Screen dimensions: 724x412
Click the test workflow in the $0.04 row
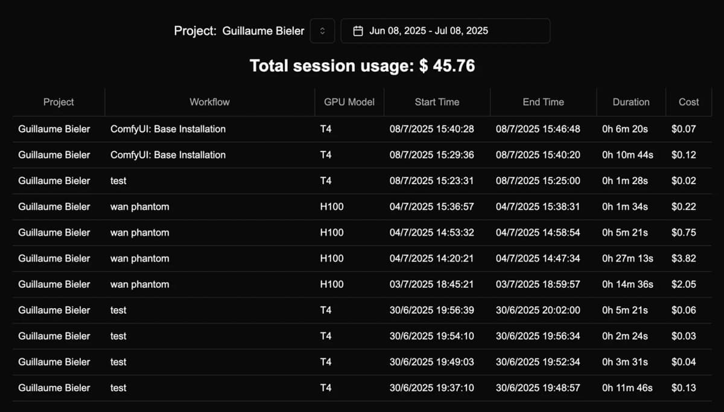click(x=118, y=363)
